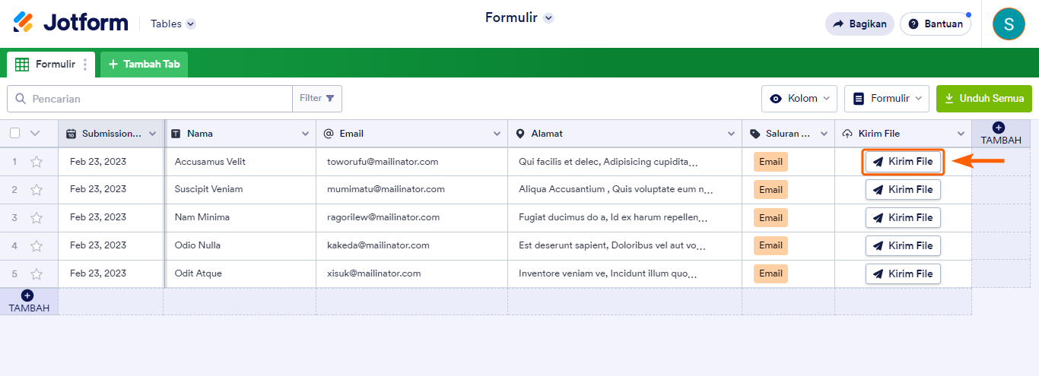Viewport: 1039px width, 376px height.
Task: Open the Formulir tab options menu
Action: tap(85, 65)
